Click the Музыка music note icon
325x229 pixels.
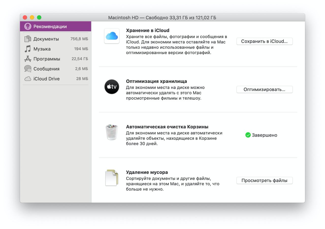[x=28, y=49]
